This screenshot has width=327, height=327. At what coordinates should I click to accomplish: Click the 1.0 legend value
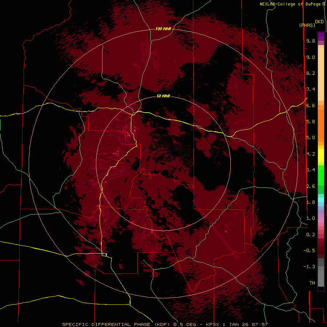coord(311,218)
